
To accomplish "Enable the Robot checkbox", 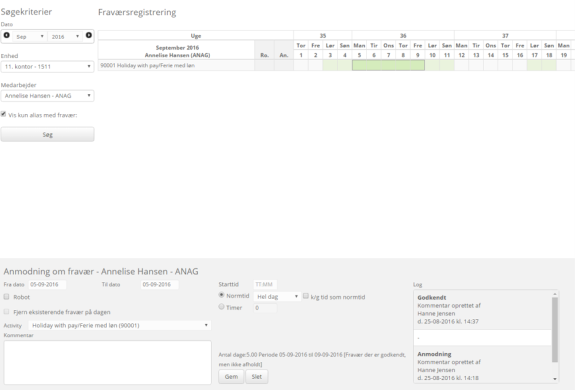I will point(6,296).
